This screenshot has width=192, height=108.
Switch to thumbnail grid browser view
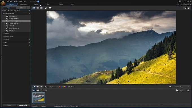coord(42,8)
